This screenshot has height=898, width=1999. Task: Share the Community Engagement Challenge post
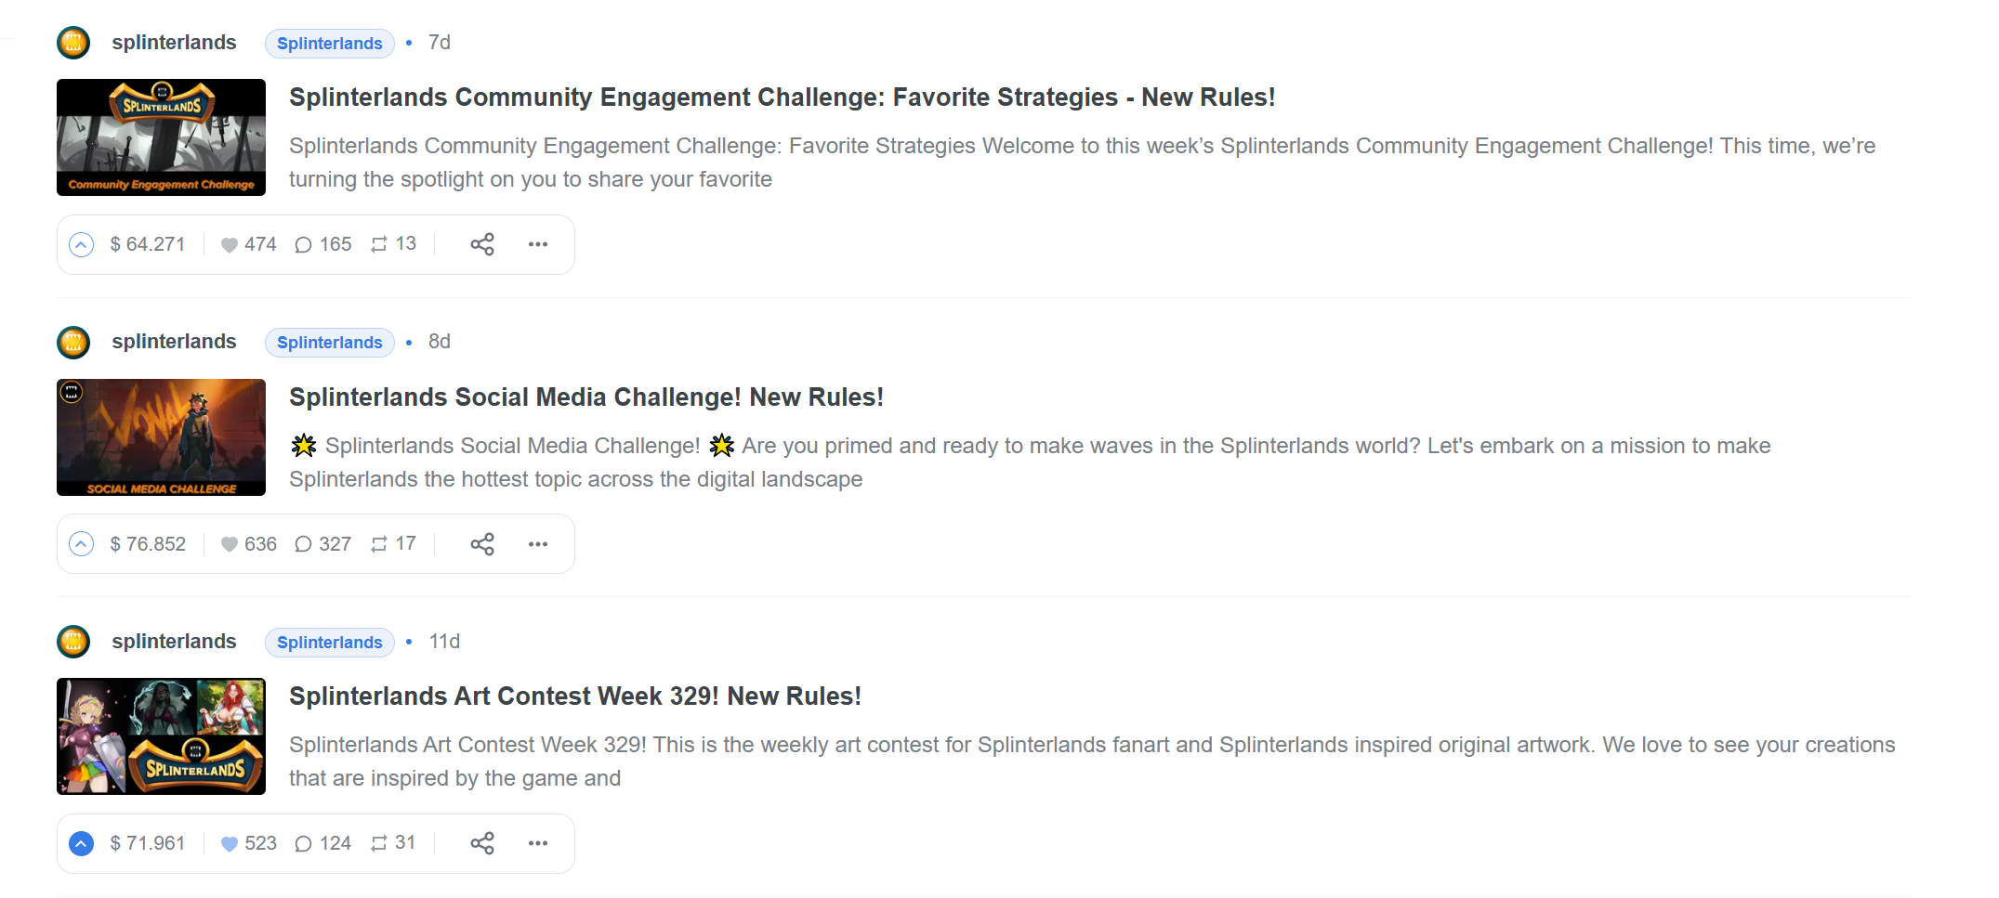[482, 244]
